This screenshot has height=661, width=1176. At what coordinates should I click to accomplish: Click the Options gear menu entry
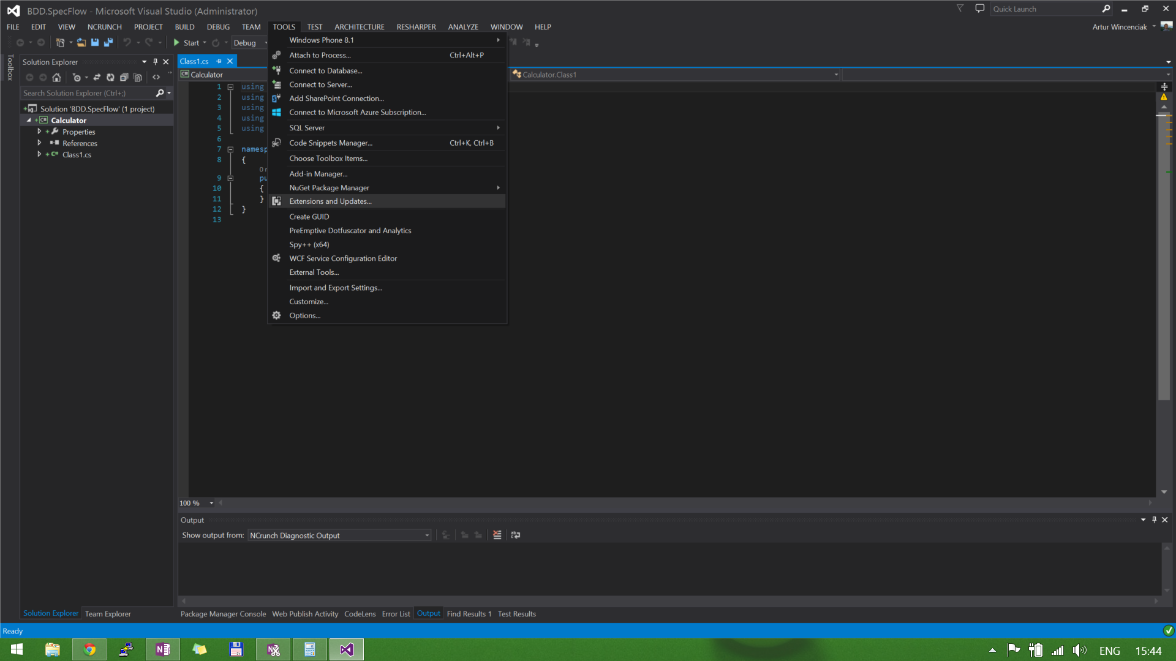click(x=304, y=316)
